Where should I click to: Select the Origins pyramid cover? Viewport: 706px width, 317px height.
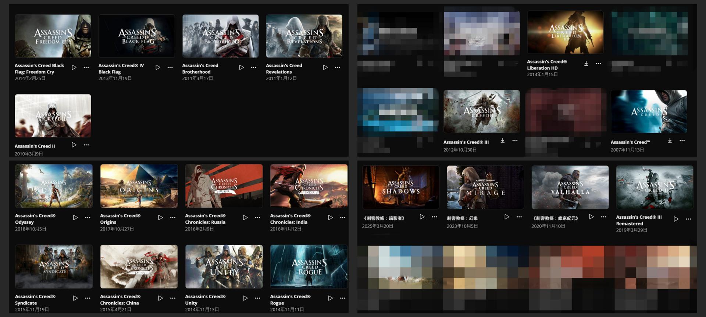(139, 186)
